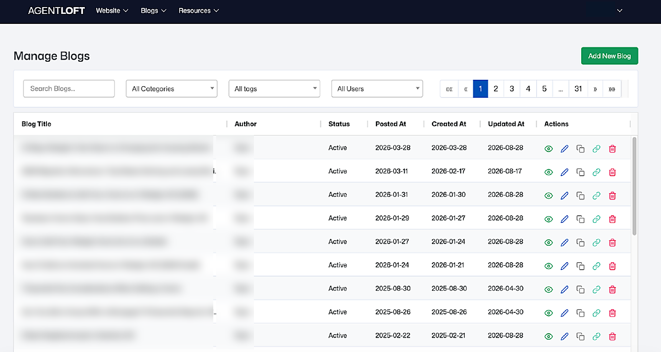Copy link of blog posted 2025-08-30

pos(596,290)
